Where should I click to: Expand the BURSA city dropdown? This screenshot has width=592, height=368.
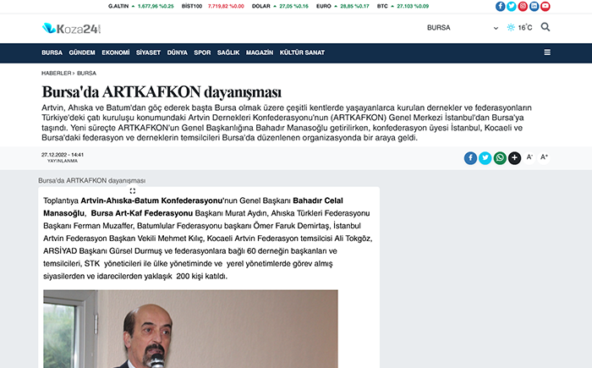(463, 28)
